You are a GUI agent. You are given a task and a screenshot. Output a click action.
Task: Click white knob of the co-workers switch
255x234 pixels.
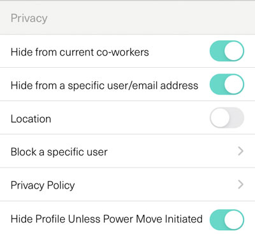pos(234,51)
